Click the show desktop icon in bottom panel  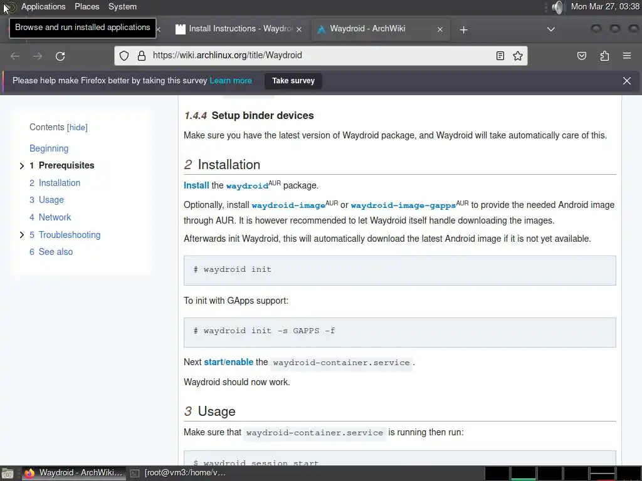(x=8, y=473)
